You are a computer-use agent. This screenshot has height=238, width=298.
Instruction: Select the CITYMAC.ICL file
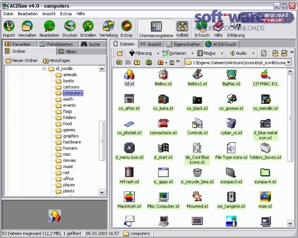point(265,79)
